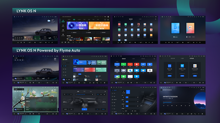The width and height of the screenshot is (220, 123).
Task: Open the gear settings icon on climate screen
Action: point(105,91)
